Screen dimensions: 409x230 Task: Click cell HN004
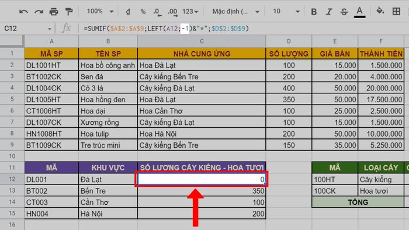click(x=51, y=214)
